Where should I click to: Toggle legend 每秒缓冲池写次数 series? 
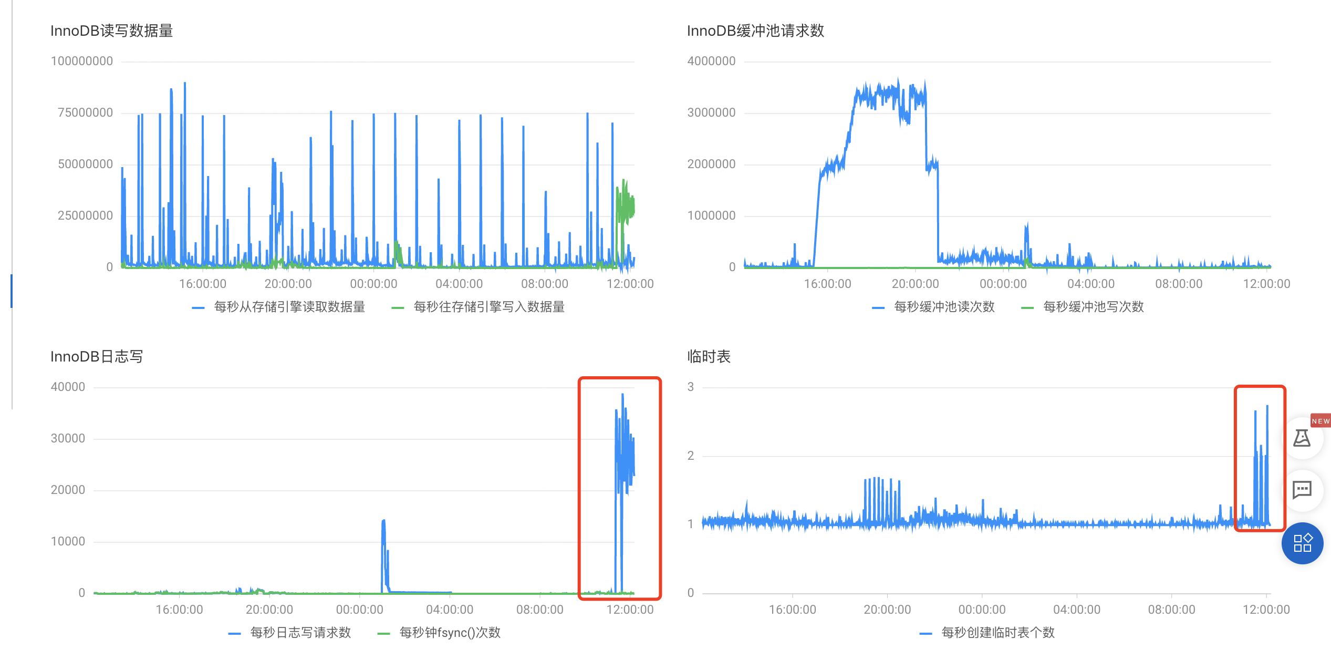[x=1083, y=307]
